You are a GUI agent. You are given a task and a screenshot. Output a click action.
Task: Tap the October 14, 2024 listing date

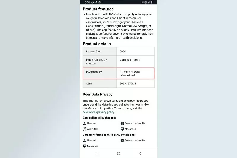tap(129, 60)
